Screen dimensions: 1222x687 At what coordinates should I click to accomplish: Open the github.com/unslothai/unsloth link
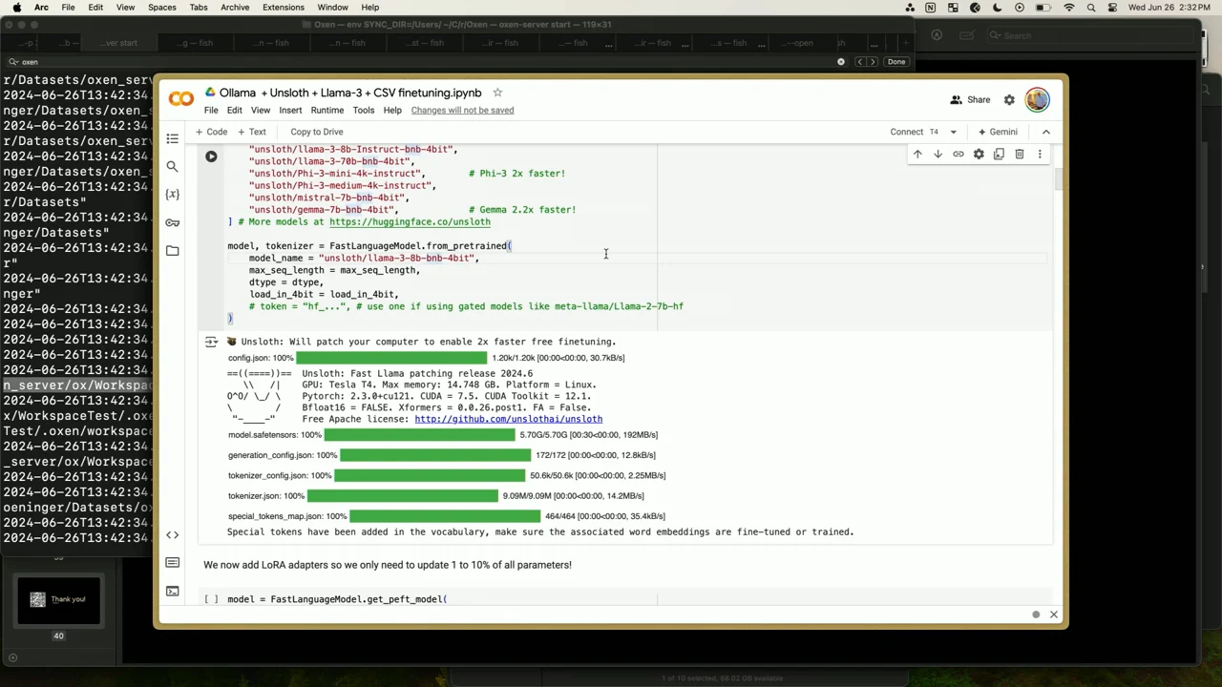tap(508, 419)
